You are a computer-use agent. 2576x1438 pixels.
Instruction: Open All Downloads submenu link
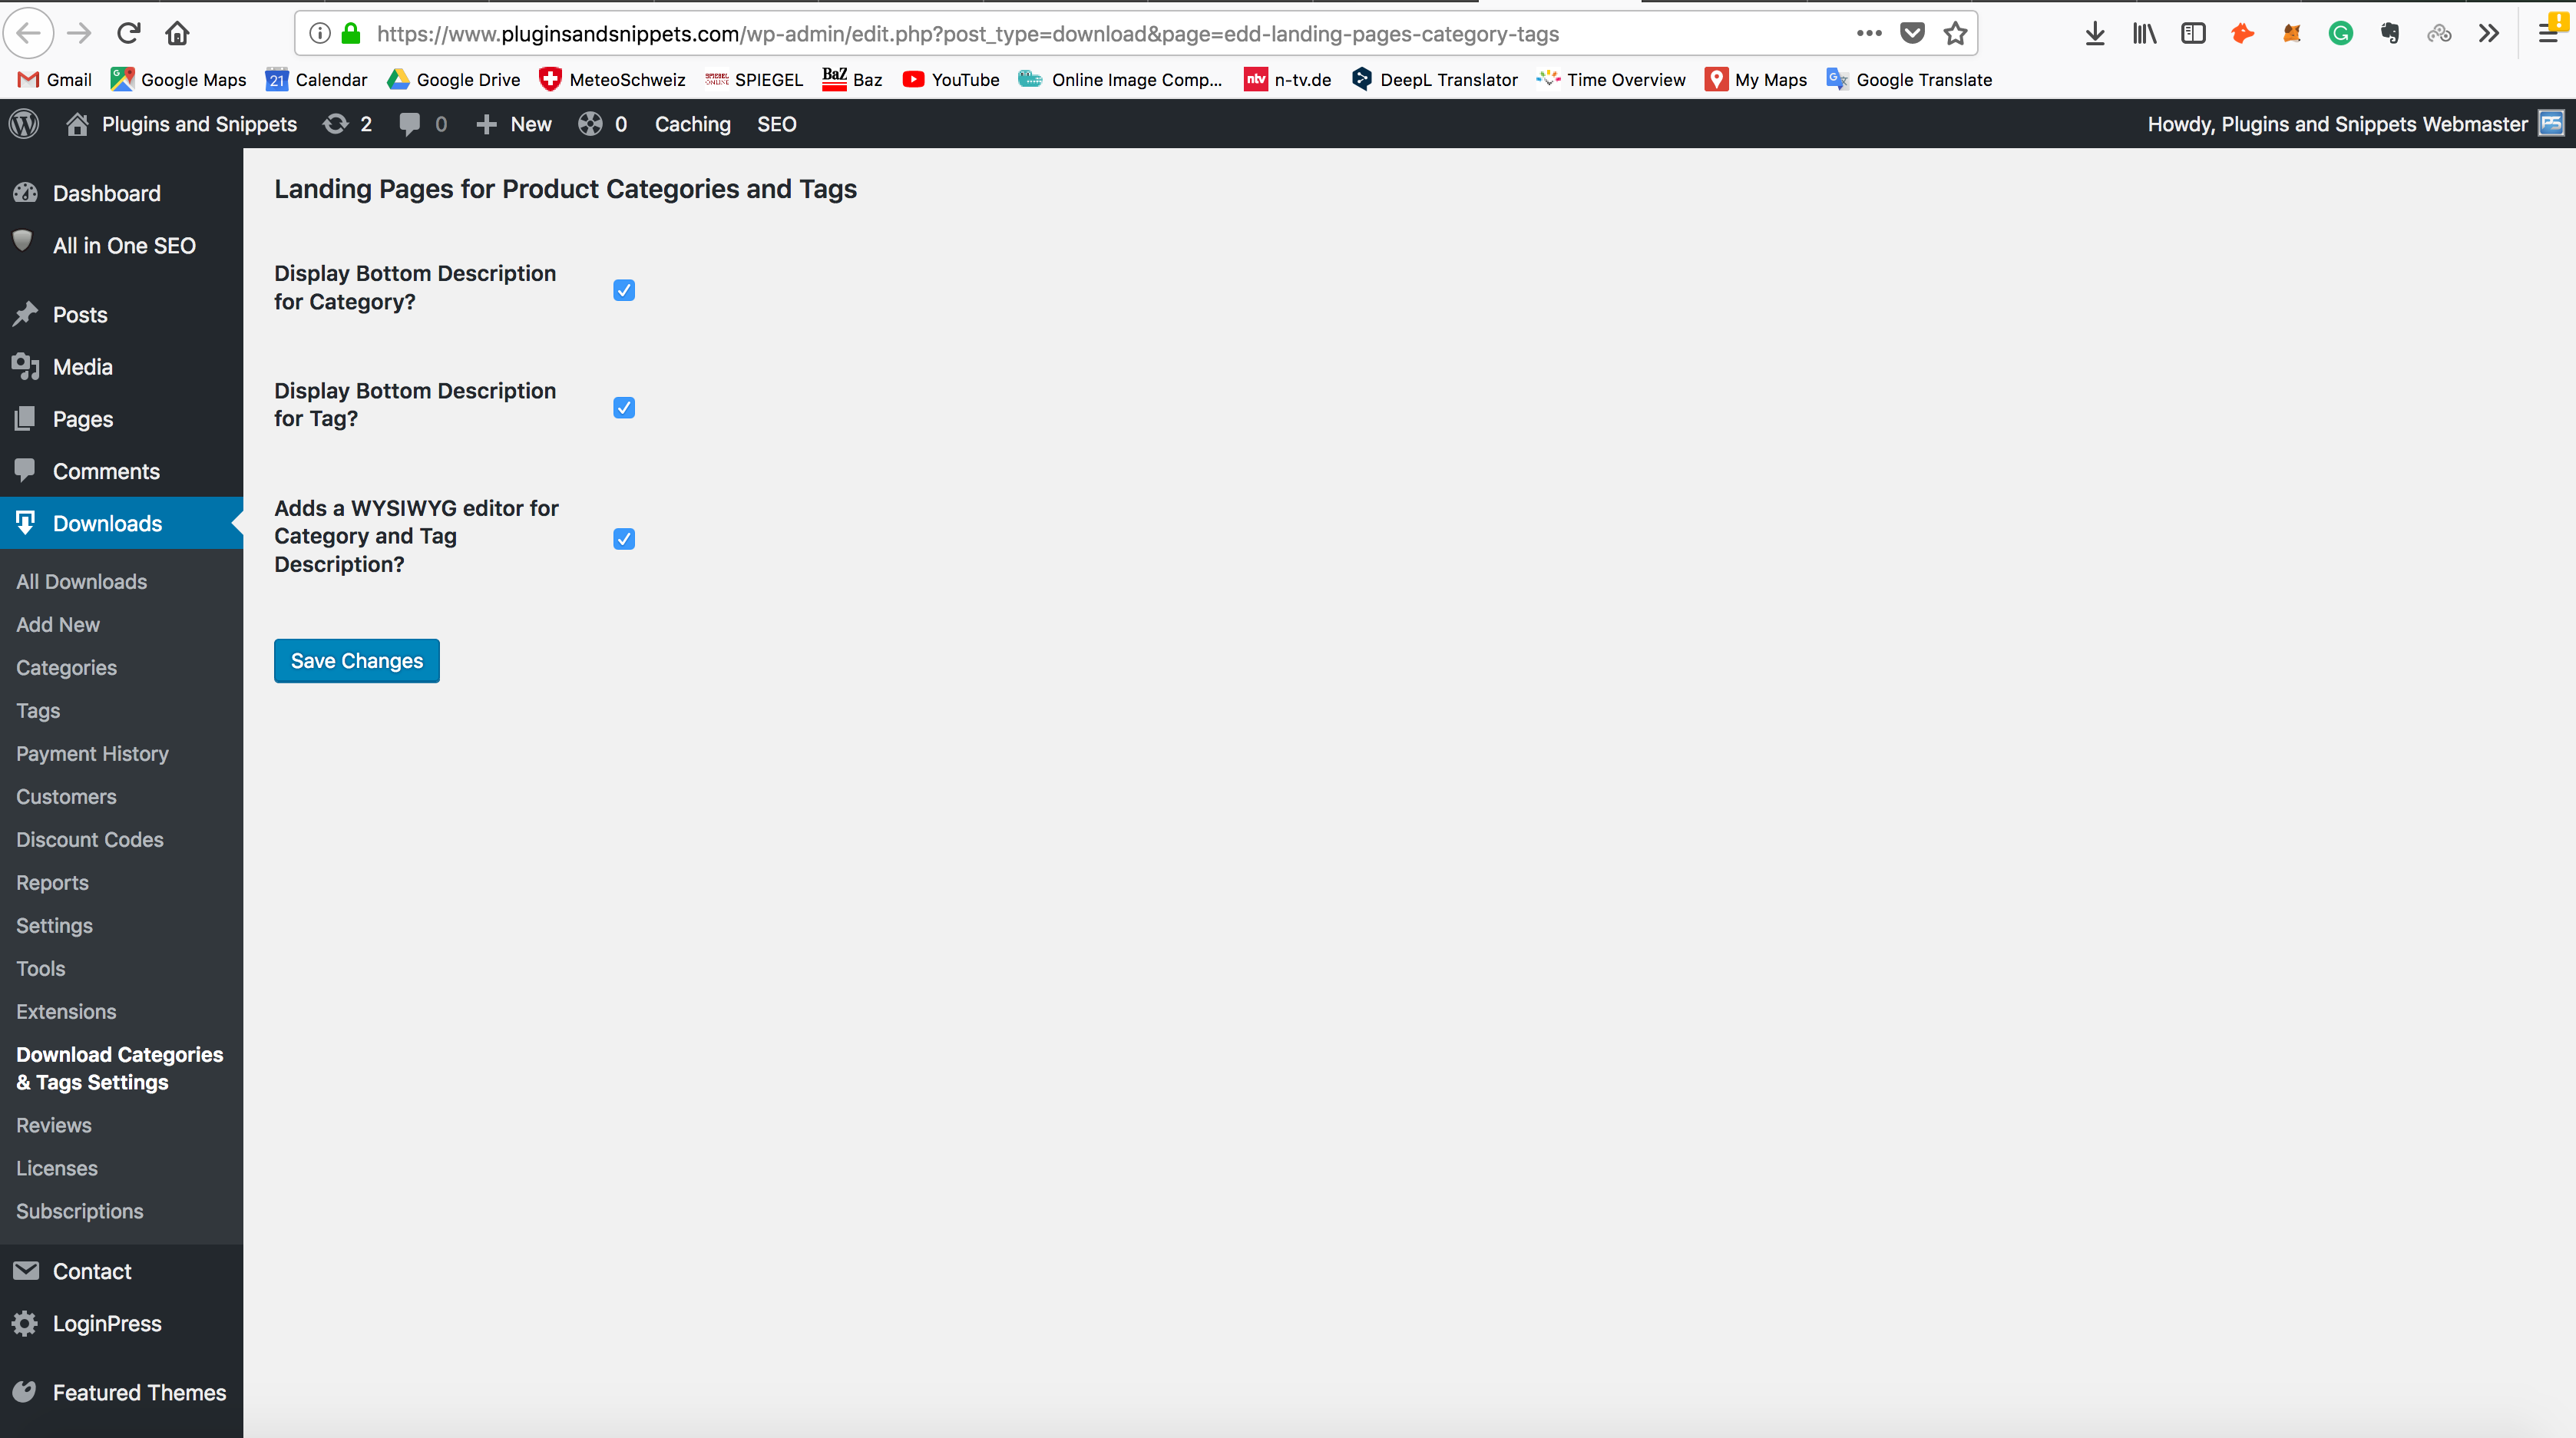pos(81,581)
